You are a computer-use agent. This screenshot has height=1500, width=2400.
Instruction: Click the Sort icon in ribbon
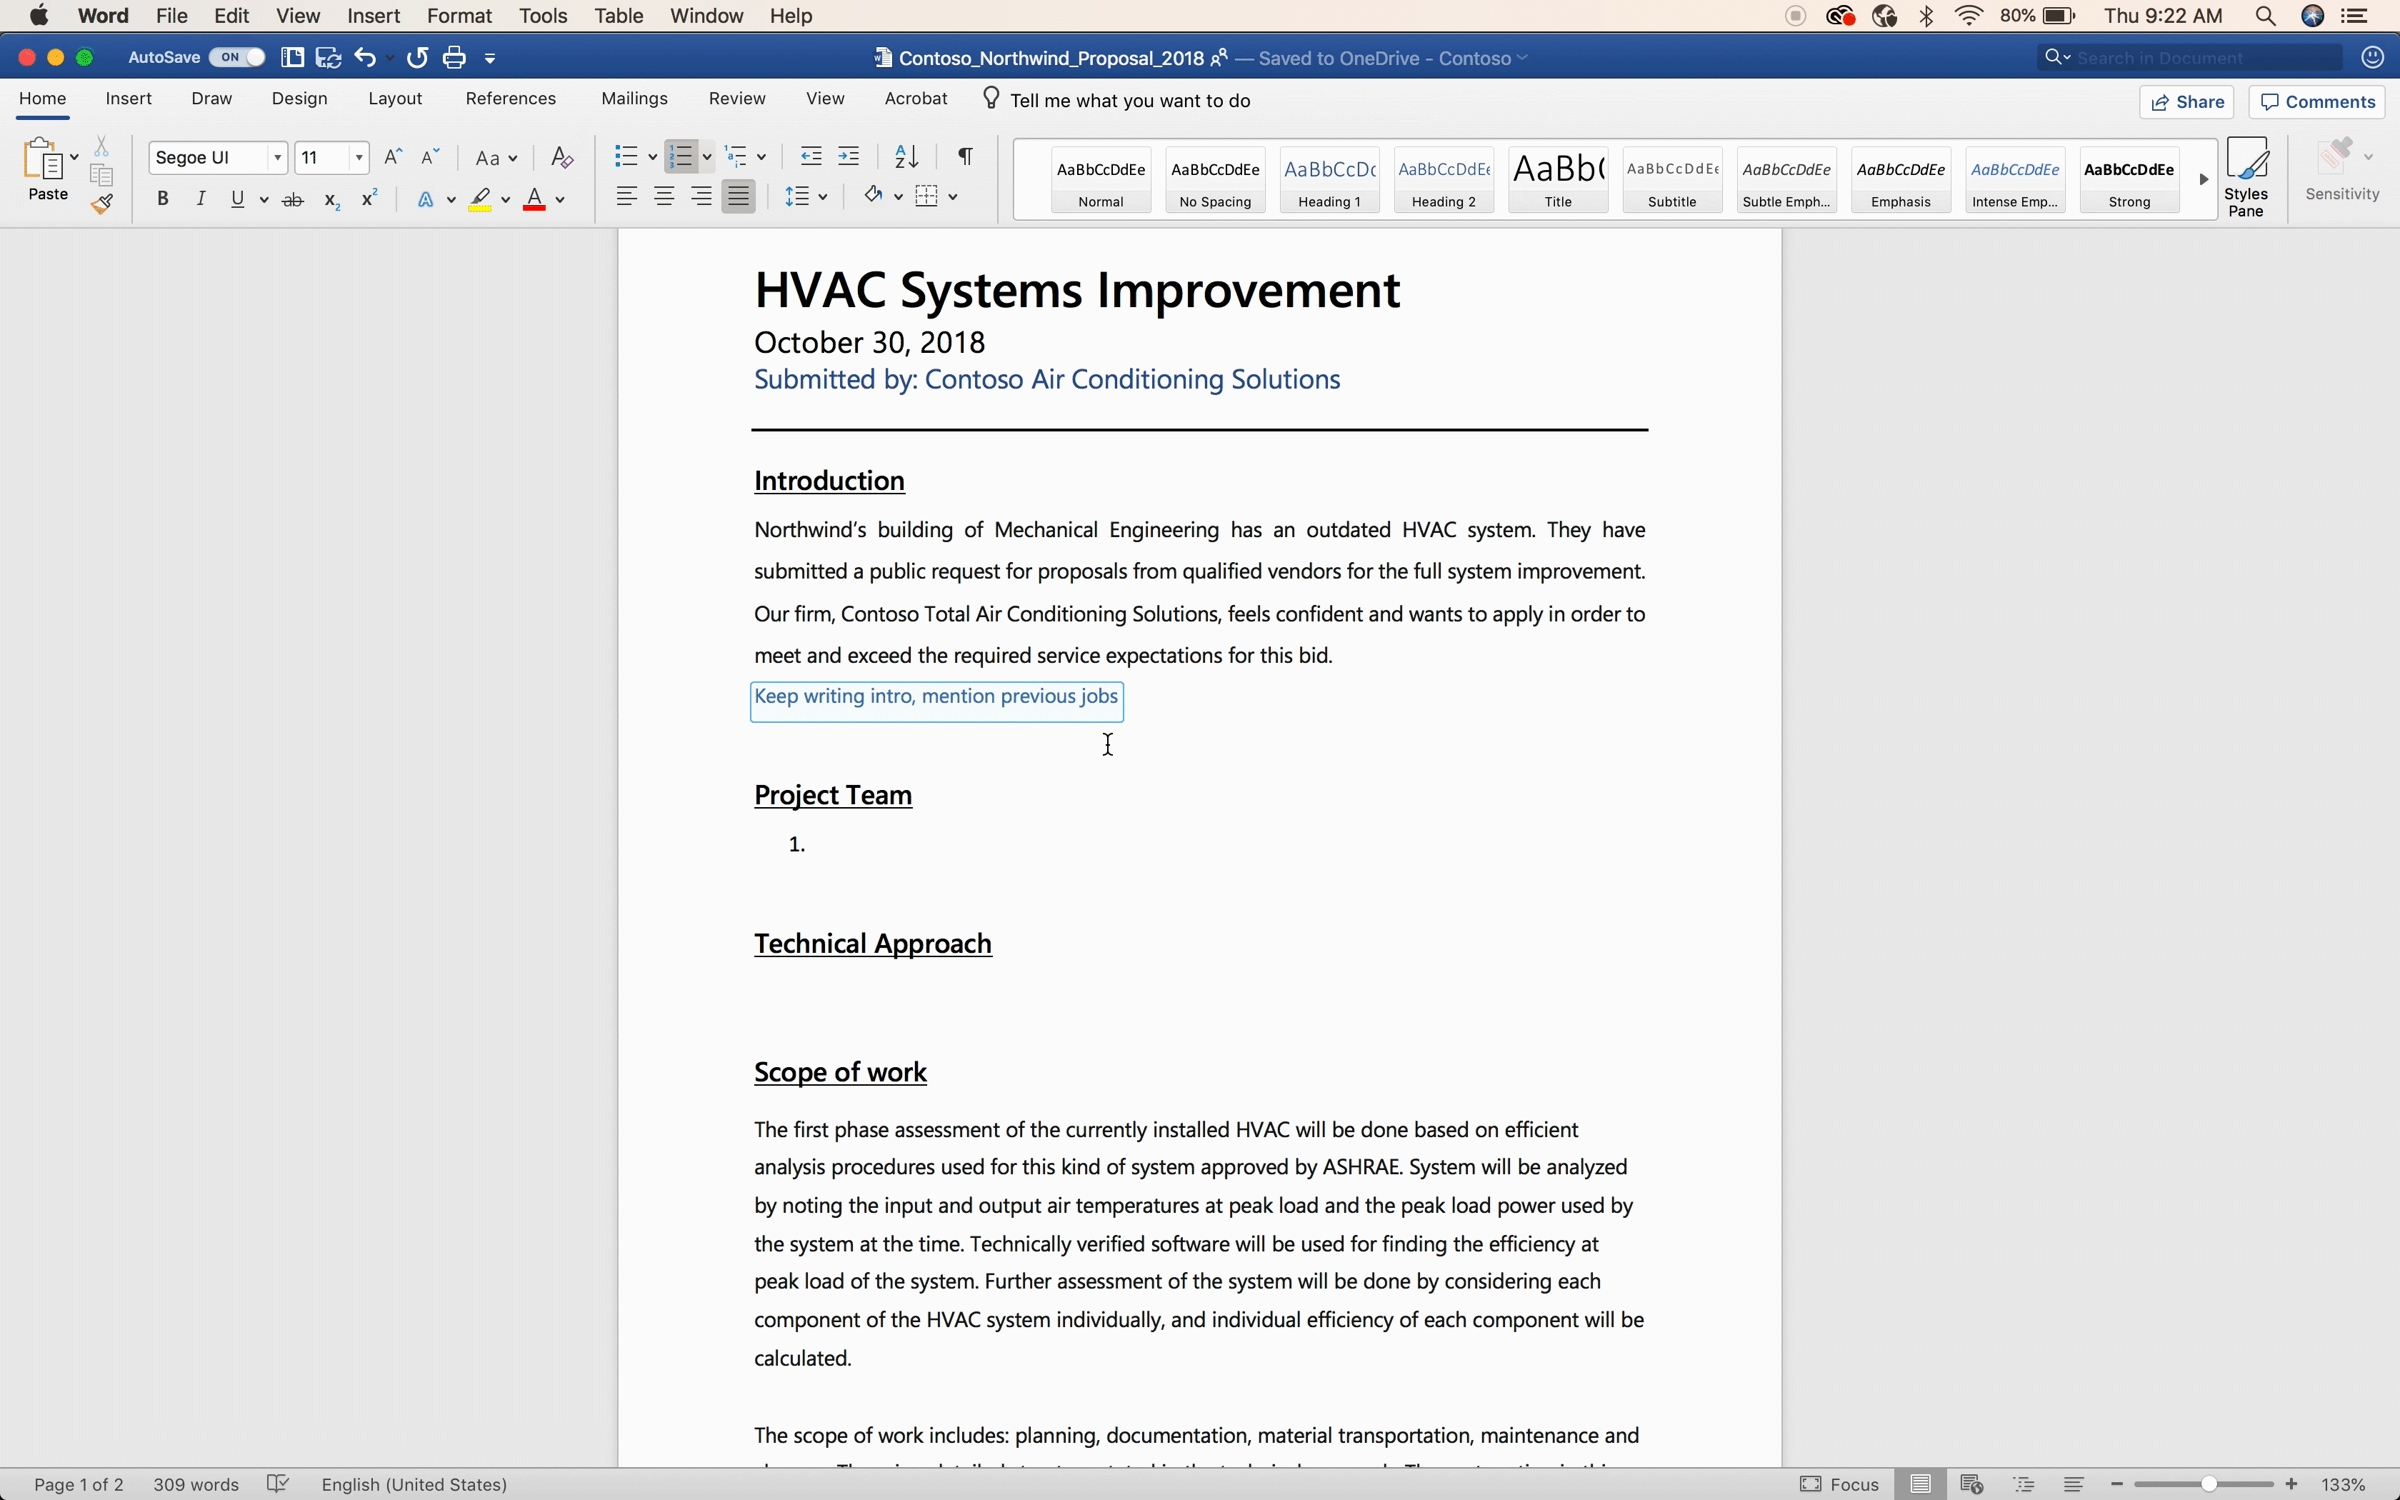(x=906, y=156)
